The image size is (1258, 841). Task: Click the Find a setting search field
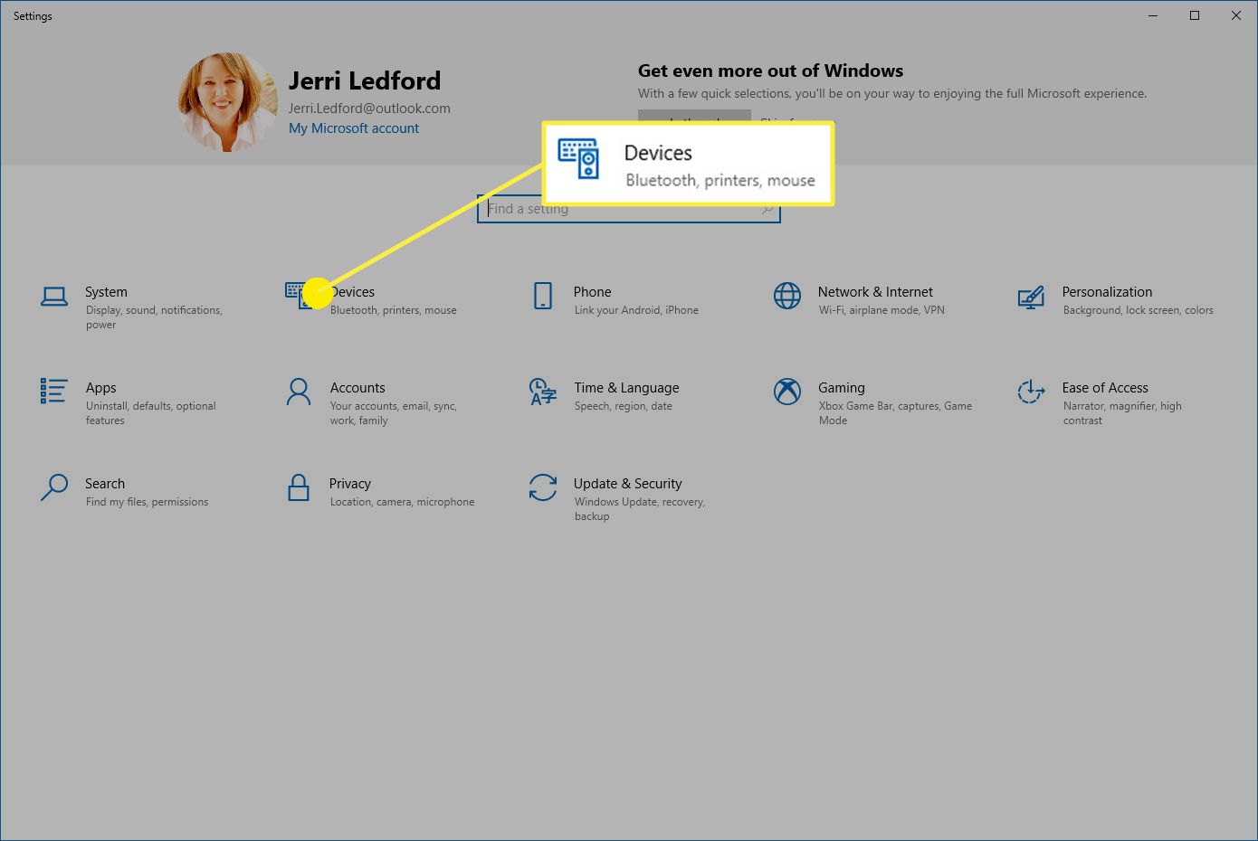[x=628, y=209]
